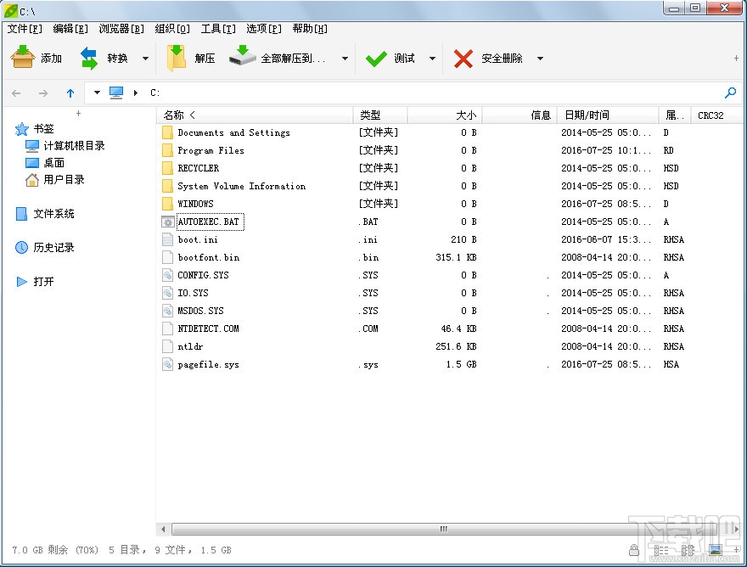
Task: Click the Test (测试) checkmark button
Action: [390, 58]
